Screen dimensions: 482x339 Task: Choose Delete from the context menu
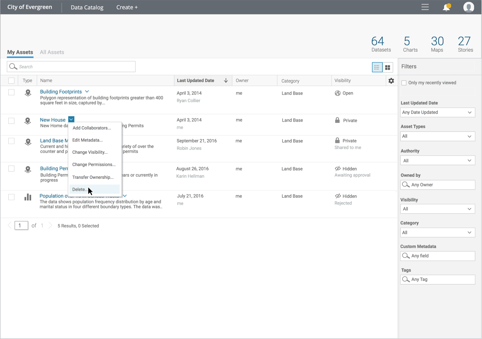coord(94,189)
